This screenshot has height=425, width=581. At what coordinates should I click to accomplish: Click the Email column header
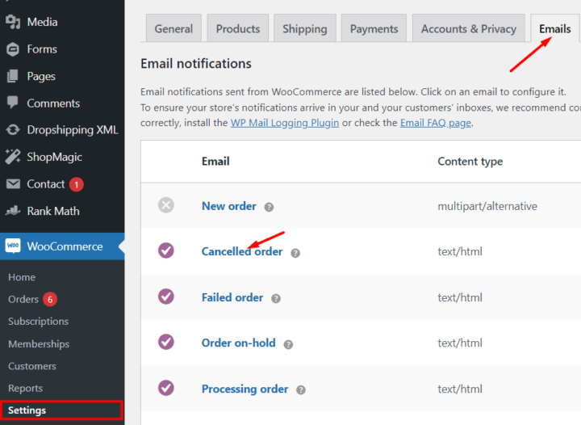coord(215,162)
